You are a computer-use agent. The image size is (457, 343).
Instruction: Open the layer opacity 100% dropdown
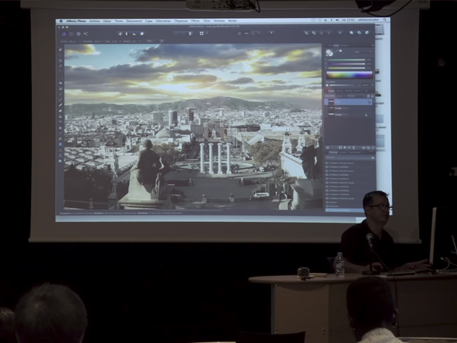pos(341,96)
